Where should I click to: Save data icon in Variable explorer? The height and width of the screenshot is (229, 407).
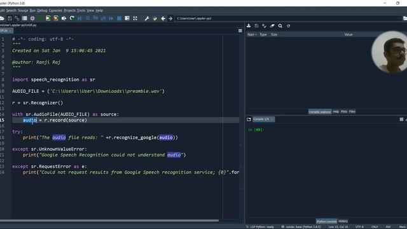click(256, 25)
